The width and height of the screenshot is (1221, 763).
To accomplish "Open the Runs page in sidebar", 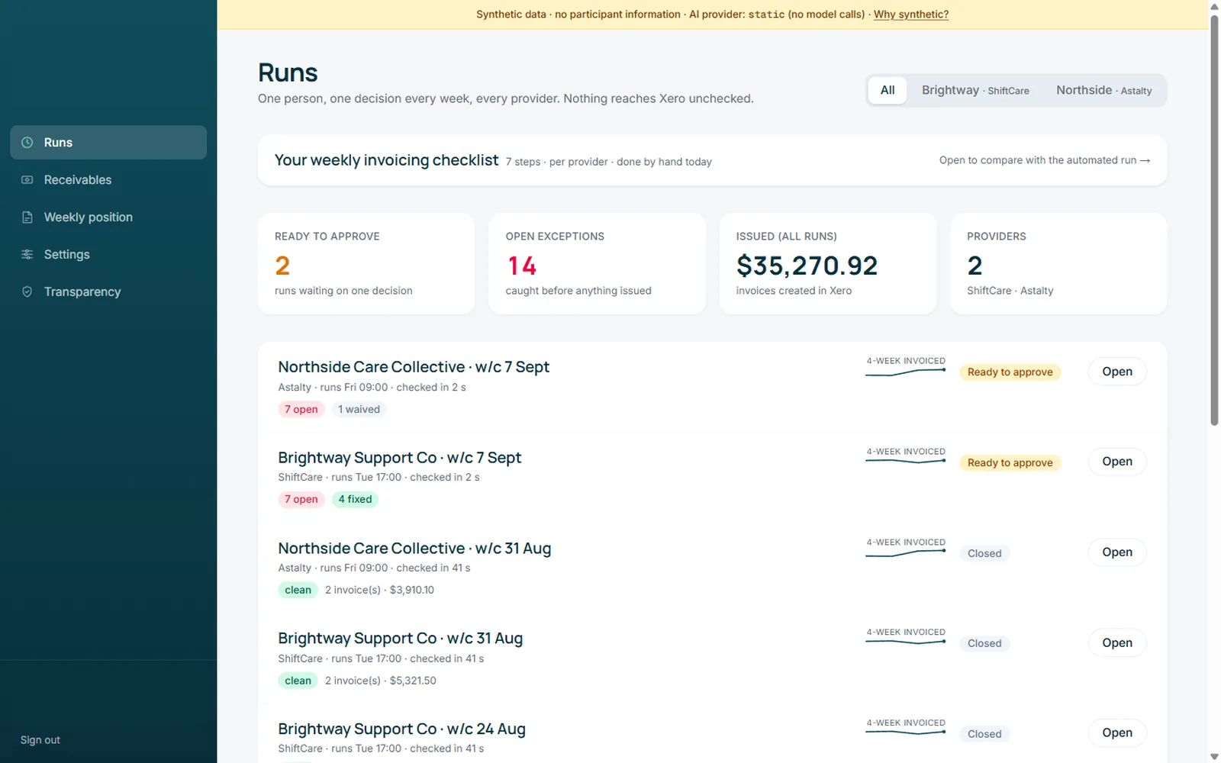I will (108, 143).
